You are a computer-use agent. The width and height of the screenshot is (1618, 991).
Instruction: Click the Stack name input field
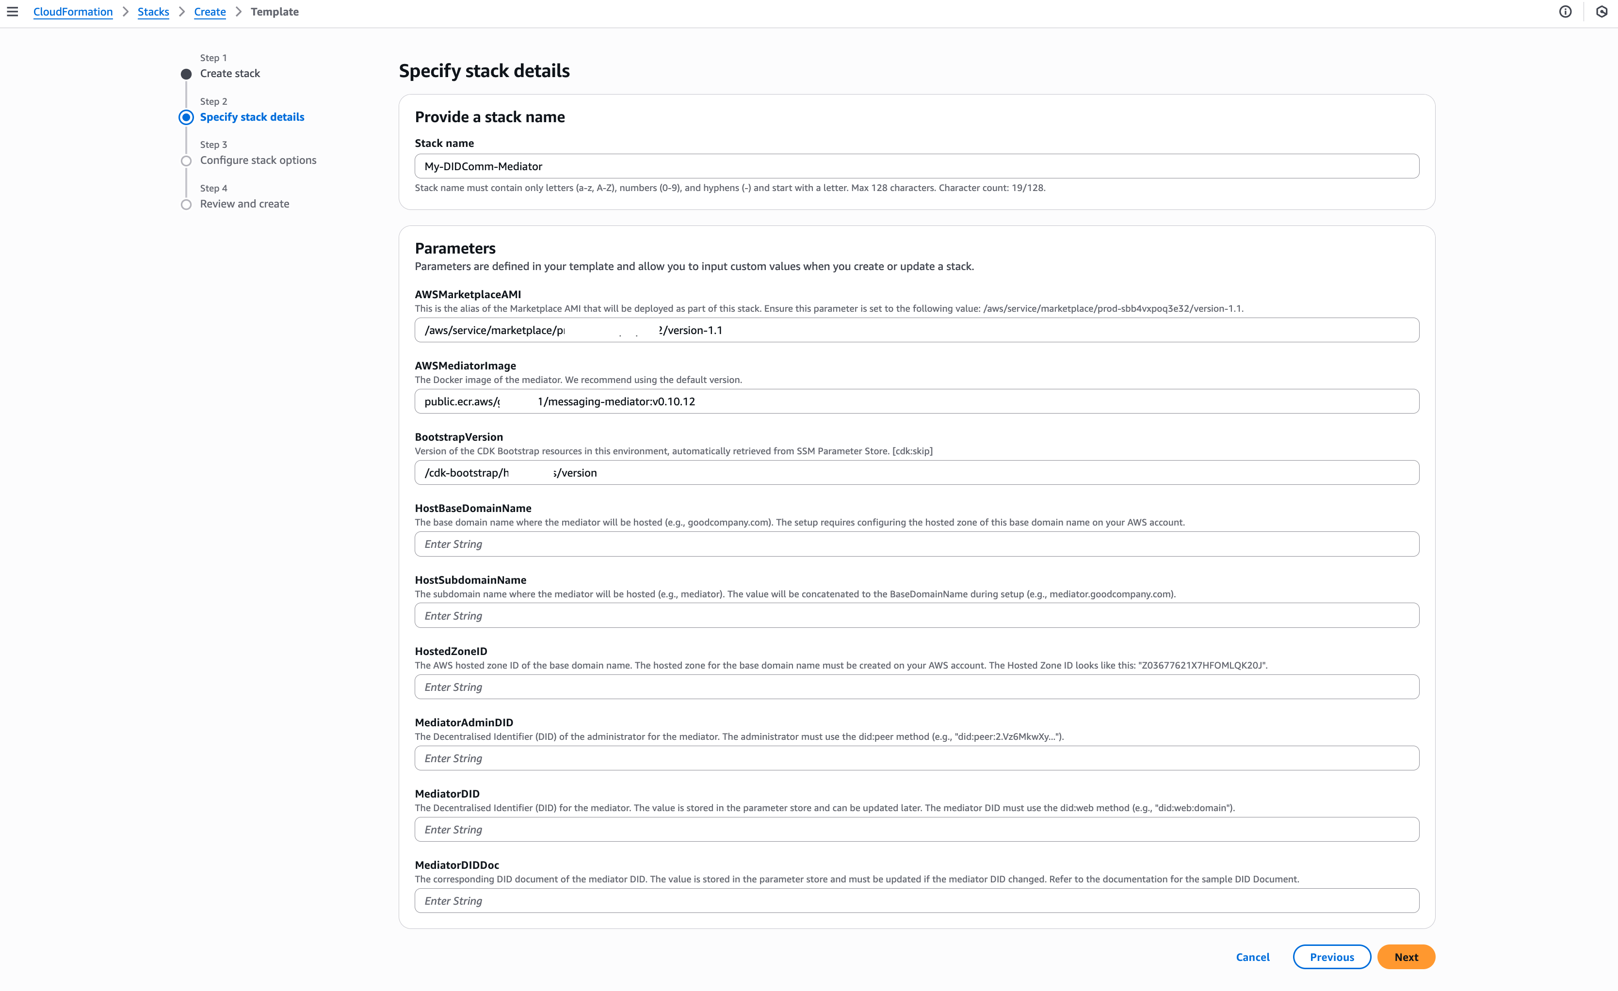click(917, 166)
